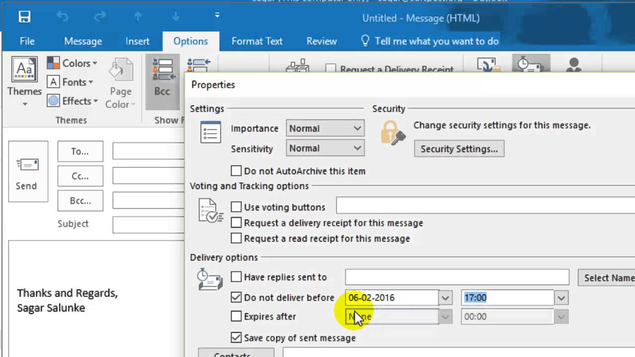Click the From field icon beside Bcc
Viewport: 635px width, 357px height.
click(x=198, y=65)
